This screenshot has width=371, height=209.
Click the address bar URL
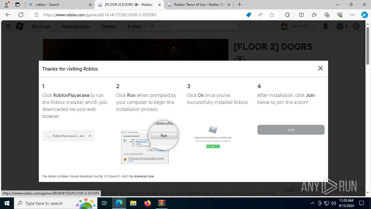point(100,15)
